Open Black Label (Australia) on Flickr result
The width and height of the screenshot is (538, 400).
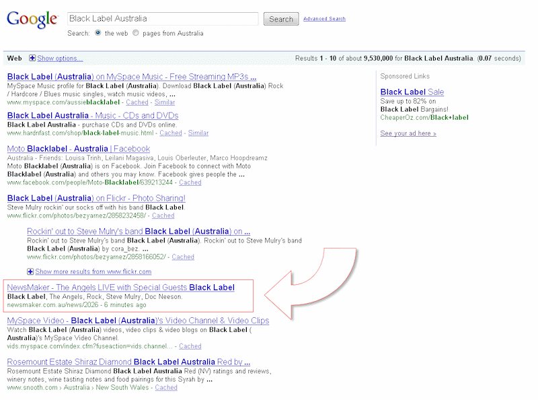(x=96, y=198)
